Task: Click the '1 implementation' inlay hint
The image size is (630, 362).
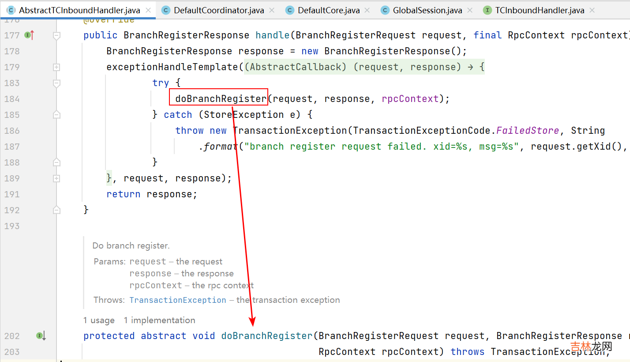Action: coord(159,321)
